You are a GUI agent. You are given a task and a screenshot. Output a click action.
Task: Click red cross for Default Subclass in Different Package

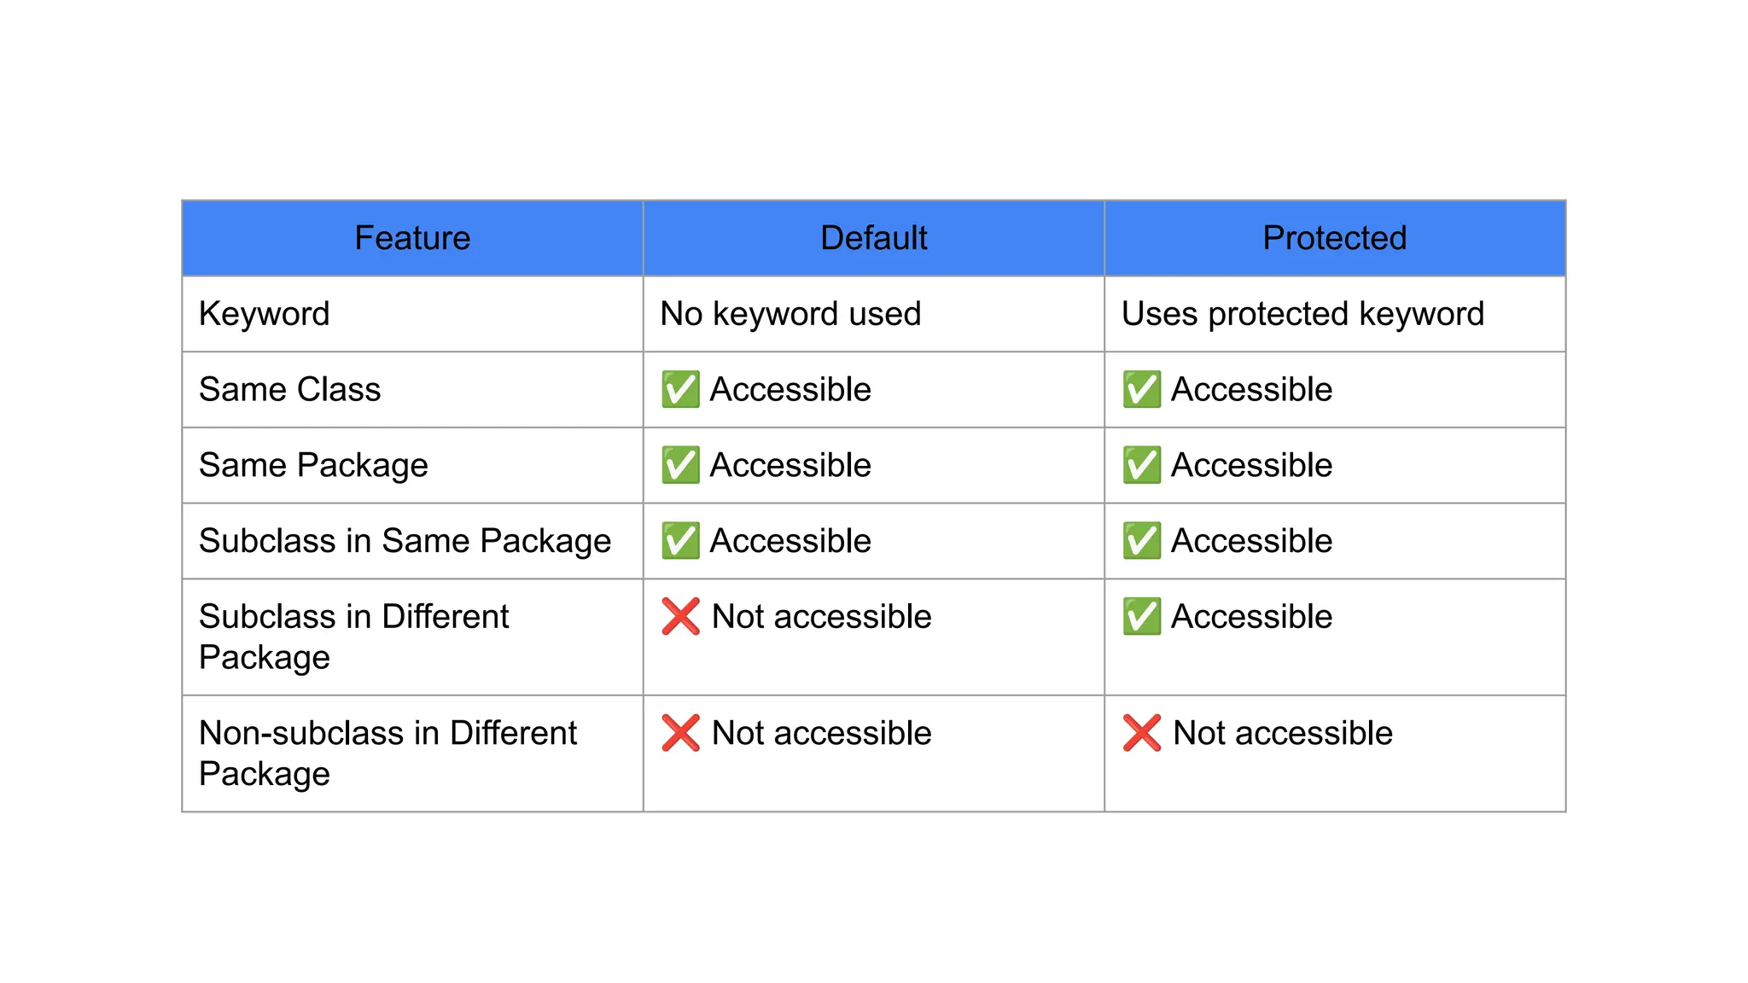(680, 616)
